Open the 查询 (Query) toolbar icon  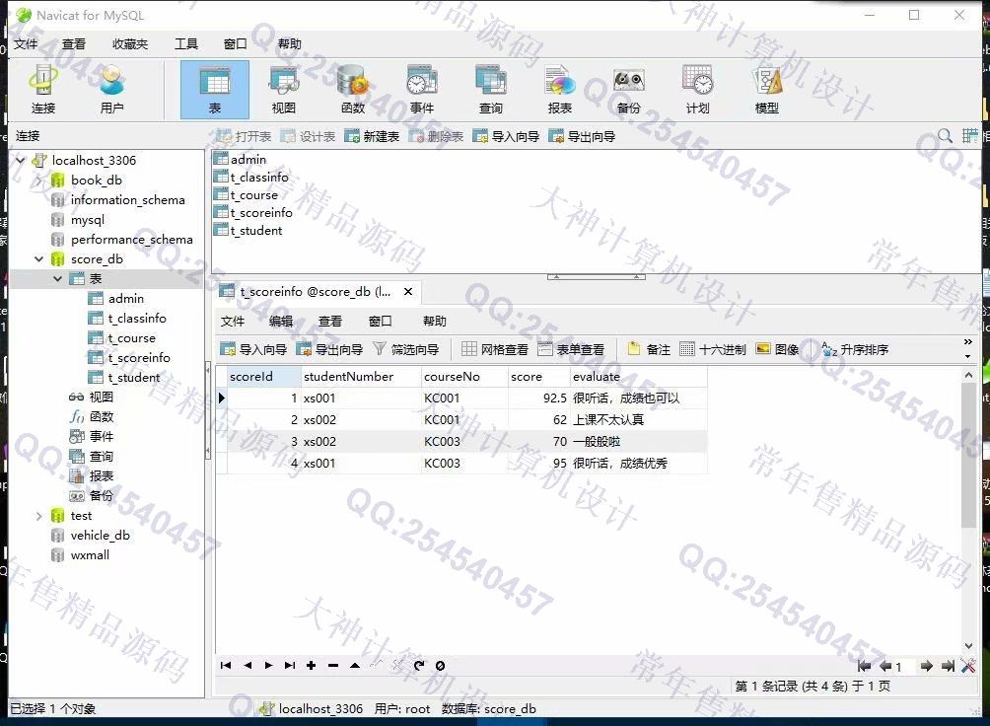pyautogui.click(x=491, y=90)
